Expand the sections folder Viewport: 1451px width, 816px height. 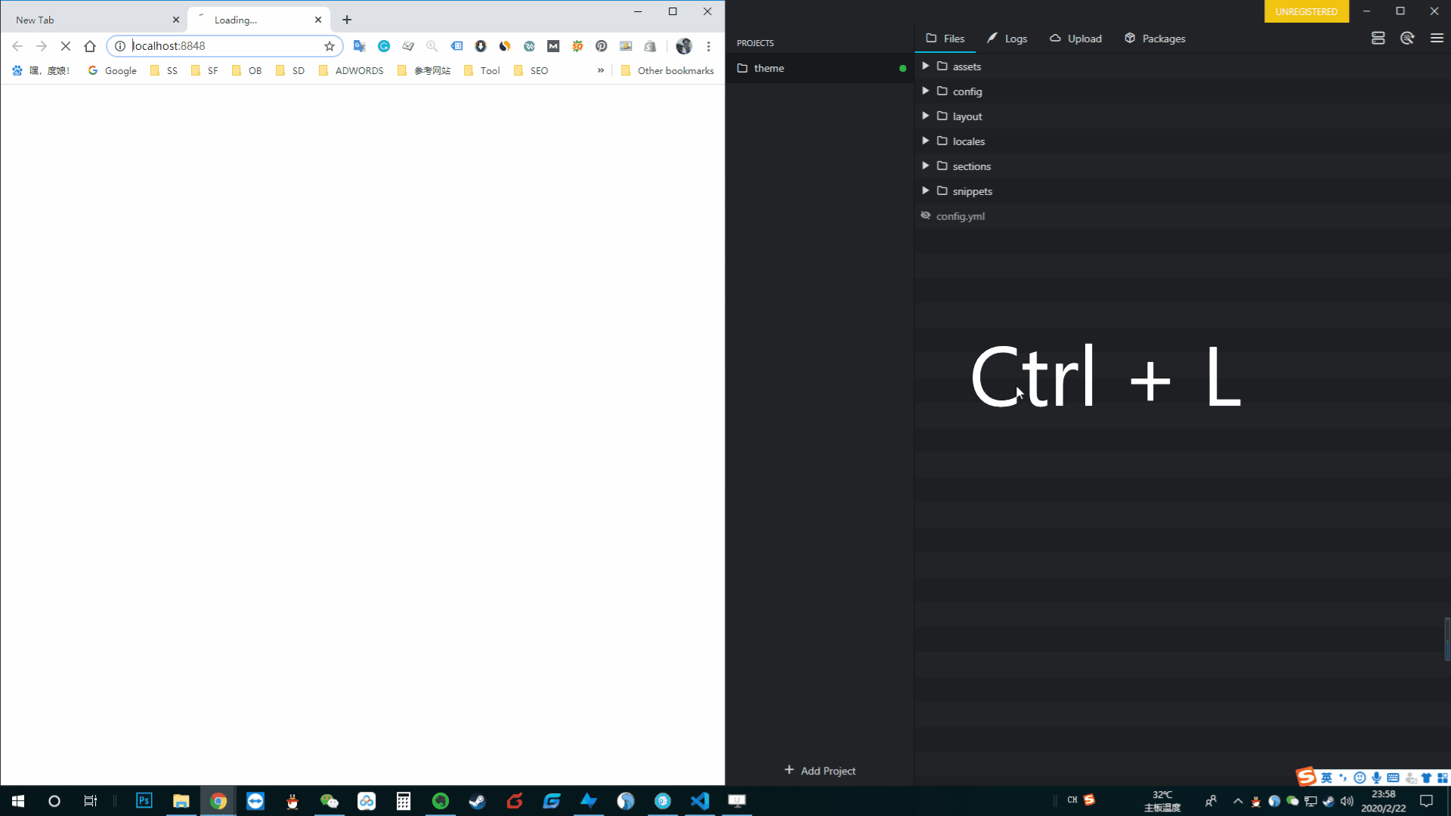coord(925,166)
